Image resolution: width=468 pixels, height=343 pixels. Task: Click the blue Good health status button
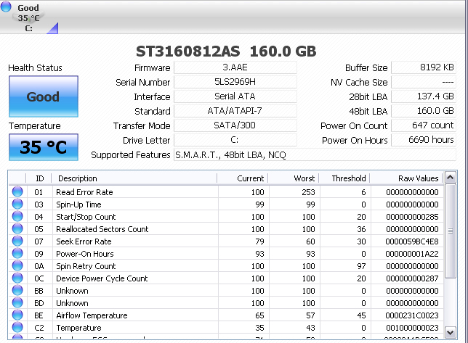pyautogui.click(x=44, y=96)
